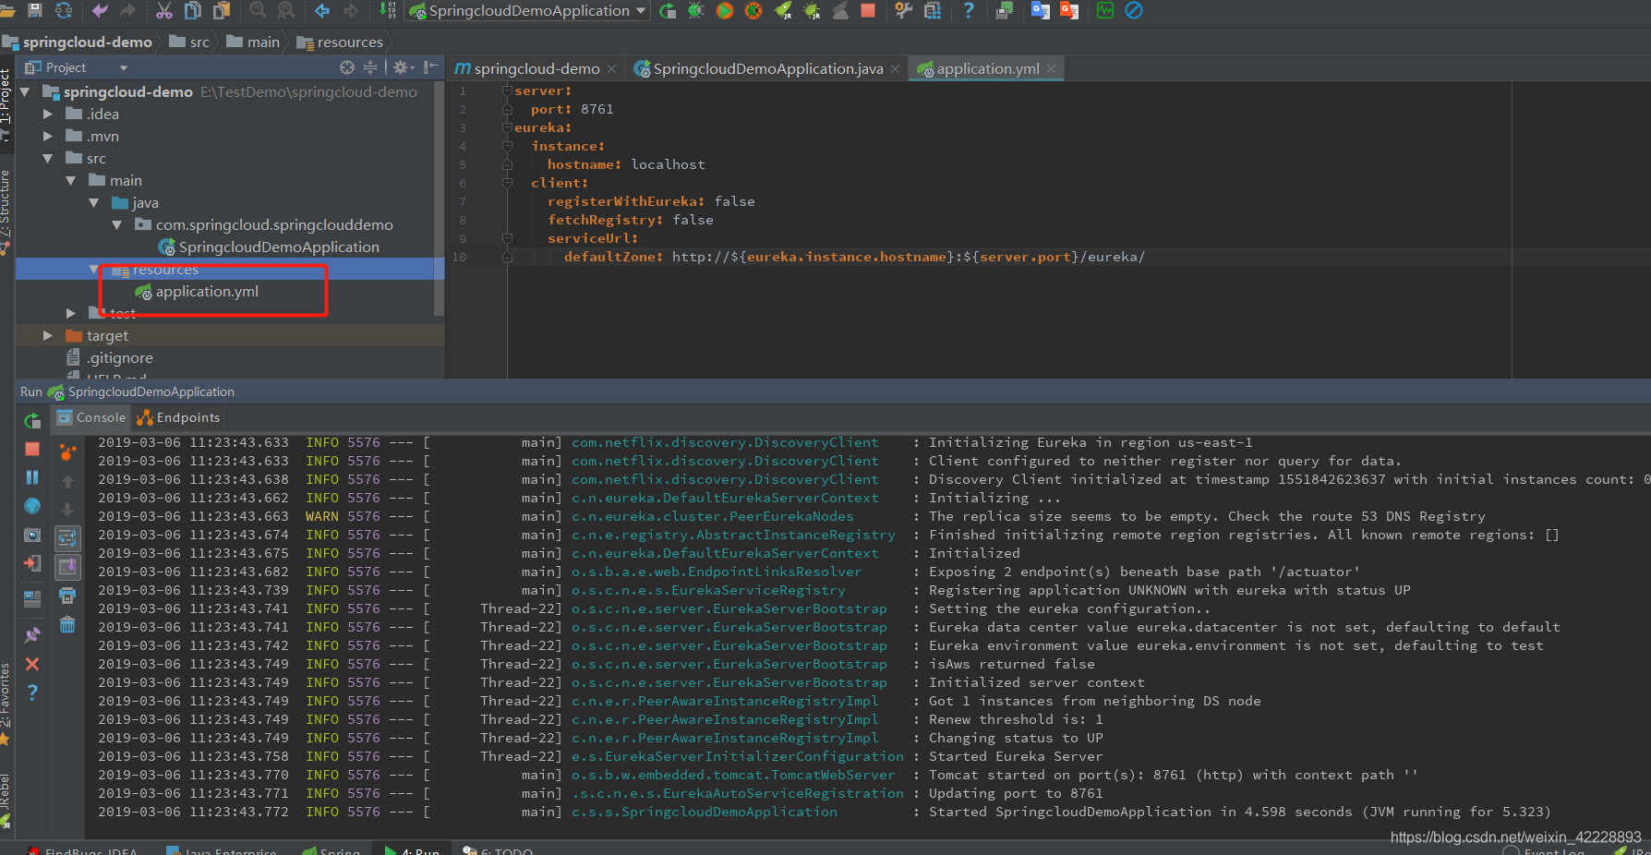The height and width of the screenshot is (855, 1651).
Task: Expand the .idea folder
Action: click(48, 114)
